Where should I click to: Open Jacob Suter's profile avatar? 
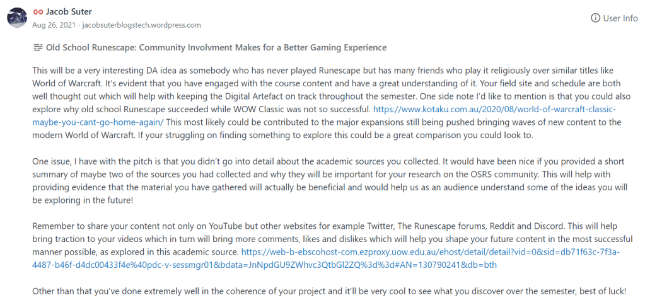[x=16, y=18]
